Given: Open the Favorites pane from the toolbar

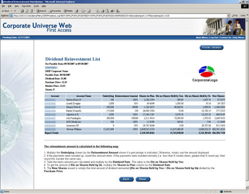Looking at the screenshot, I should pyautogui.click(x=55, y=11).
